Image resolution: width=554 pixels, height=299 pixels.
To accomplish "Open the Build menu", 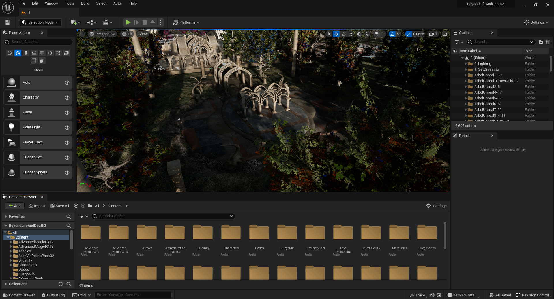I will 85,3.
